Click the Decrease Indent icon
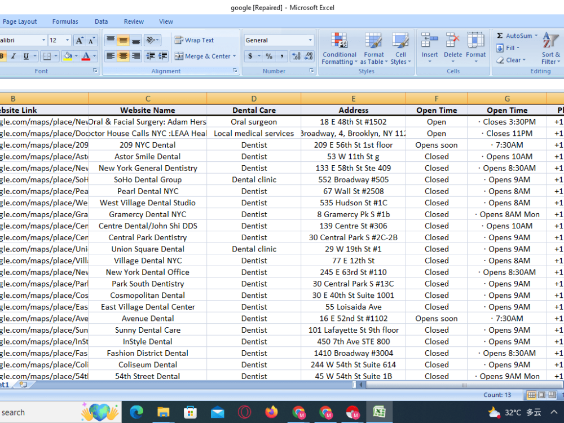Viewport: 564px width, 423px height. [151, 56]
